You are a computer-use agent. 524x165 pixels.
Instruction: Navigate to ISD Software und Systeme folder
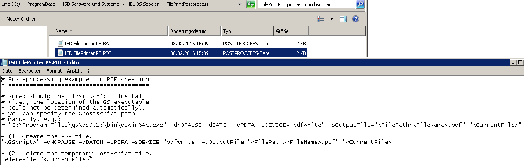click(x=91, y=4)
